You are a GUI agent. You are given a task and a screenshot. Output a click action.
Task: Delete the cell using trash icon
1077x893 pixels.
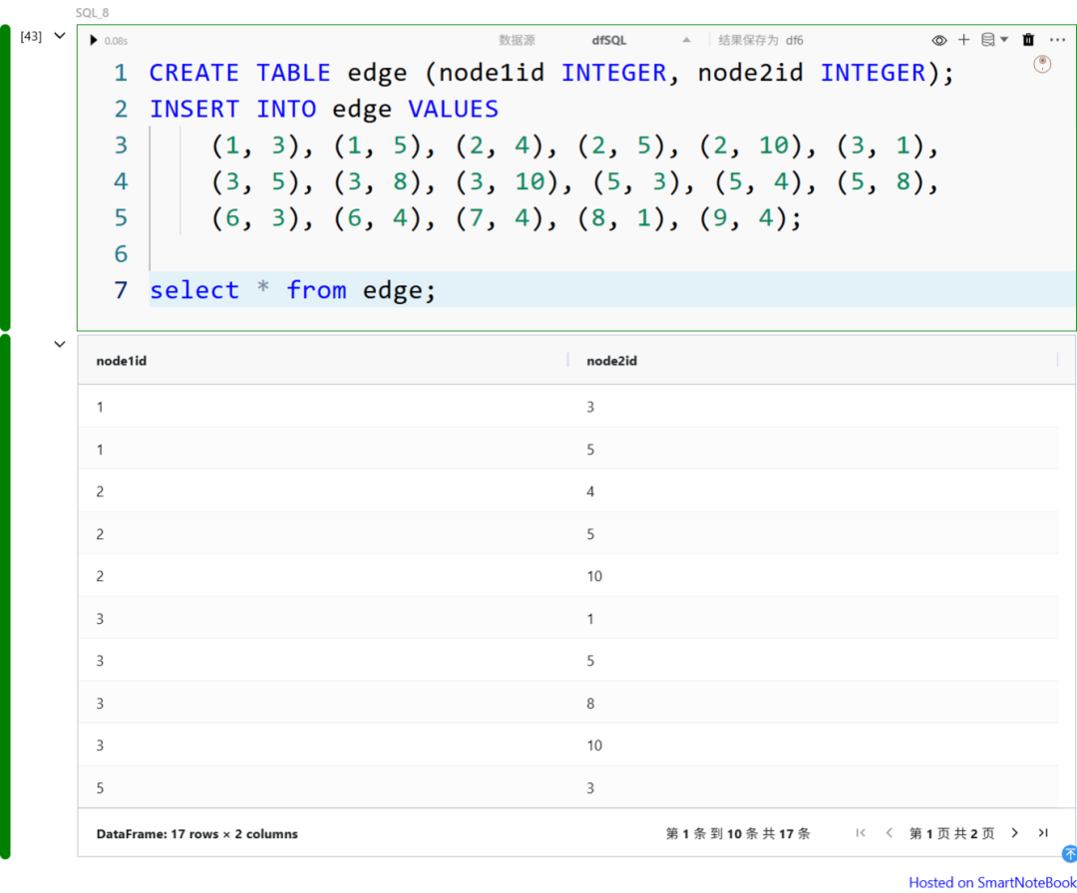coord(1028,40)
